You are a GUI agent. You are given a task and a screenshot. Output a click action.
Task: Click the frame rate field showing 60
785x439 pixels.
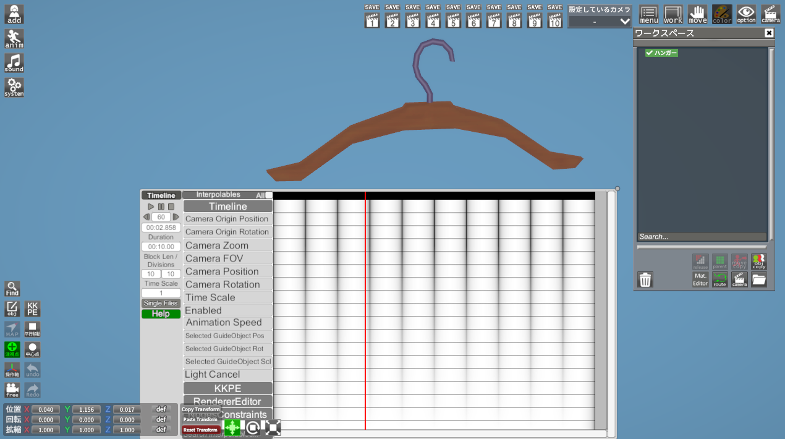161,217
